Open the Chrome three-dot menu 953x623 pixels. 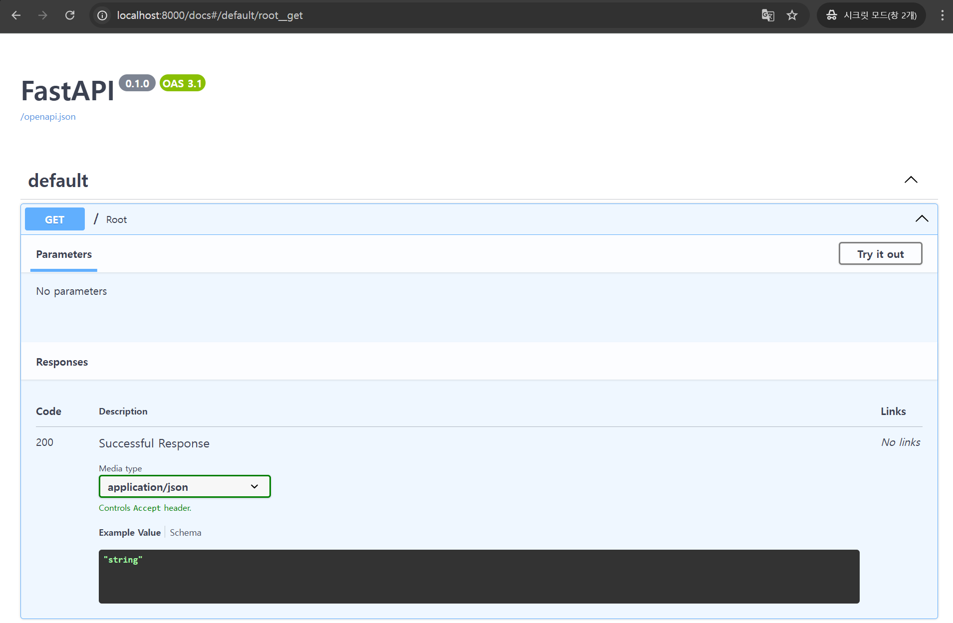tap(942, 15)
